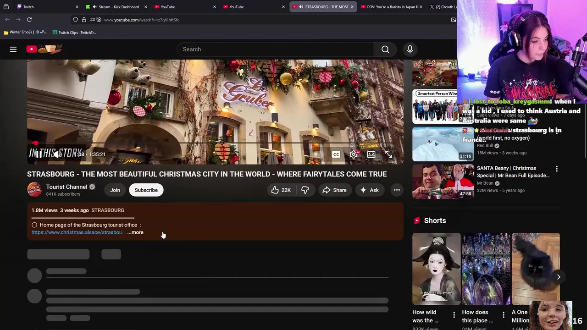This screenshot has width=587, height=330.
Task: Open the Tourist Channel avatar
Action: (x=34, y=190)
